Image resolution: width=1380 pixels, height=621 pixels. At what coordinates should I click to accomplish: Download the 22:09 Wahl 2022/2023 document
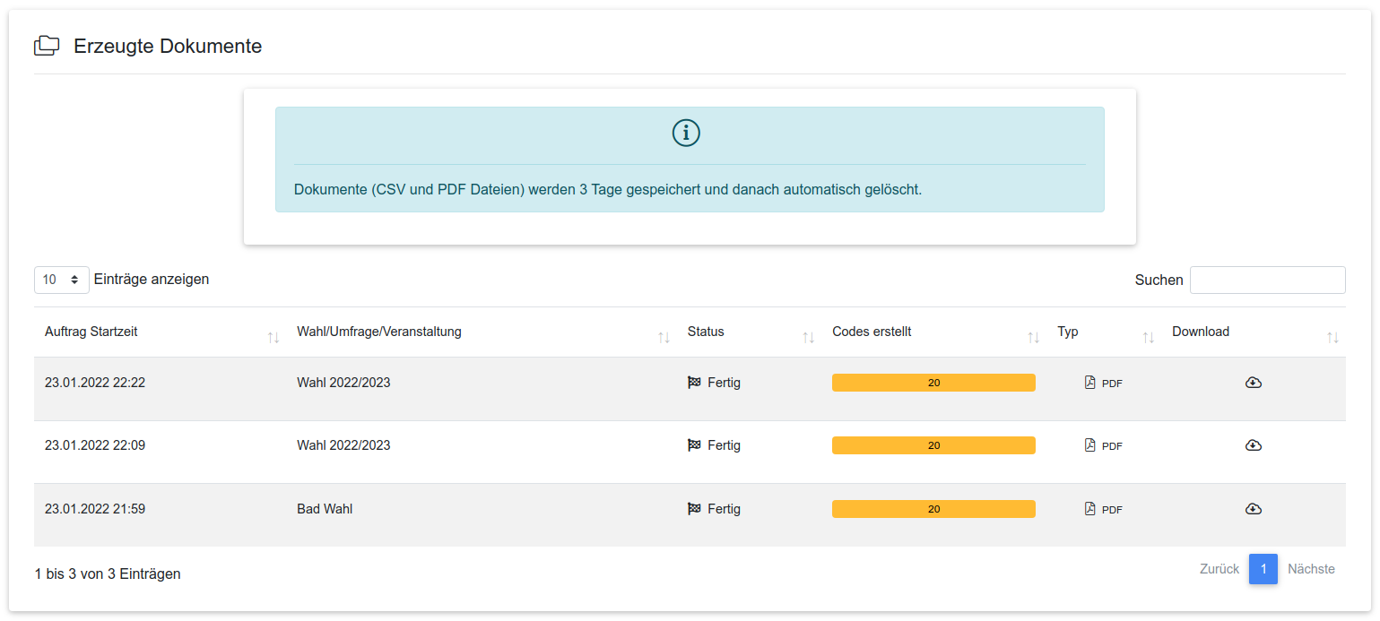(1254, 445)
